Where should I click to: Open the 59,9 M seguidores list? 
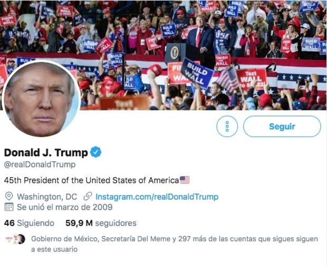point(101,223)
